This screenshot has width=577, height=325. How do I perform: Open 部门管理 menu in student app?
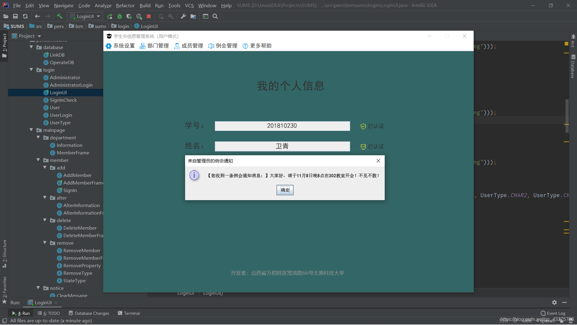click(x=154, y=46)
